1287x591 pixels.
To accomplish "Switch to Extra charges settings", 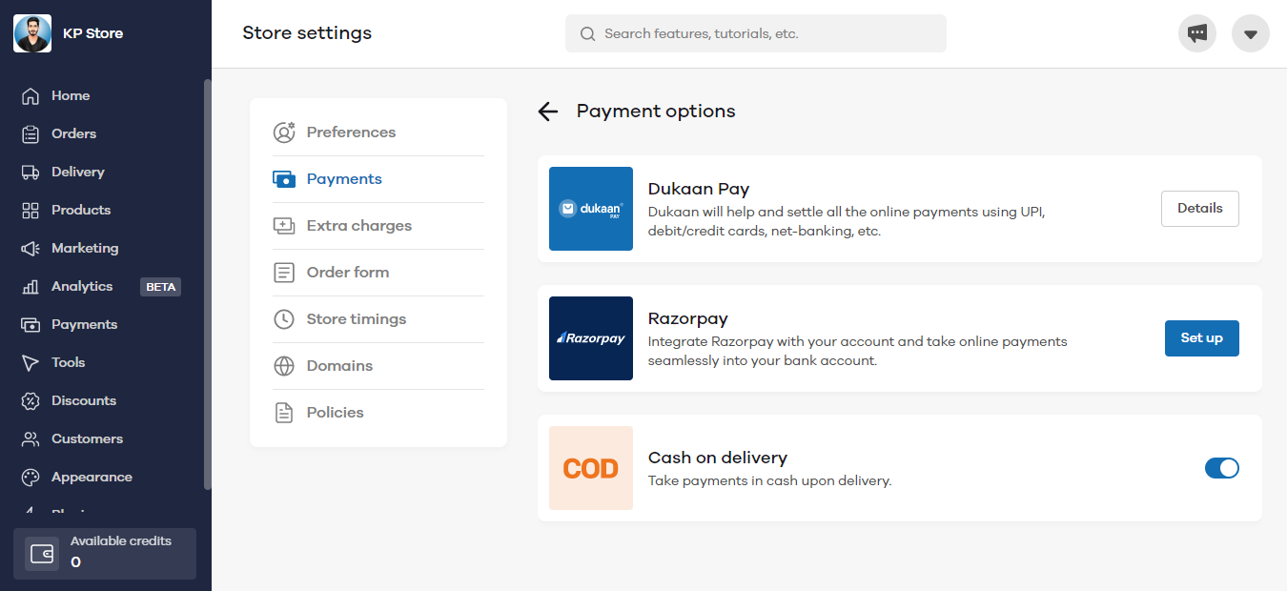I will click(358, 226).
